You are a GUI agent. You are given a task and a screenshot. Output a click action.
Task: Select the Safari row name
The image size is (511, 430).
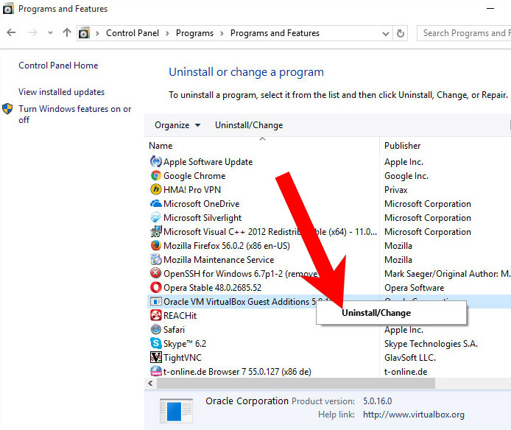tap(174, 330)
